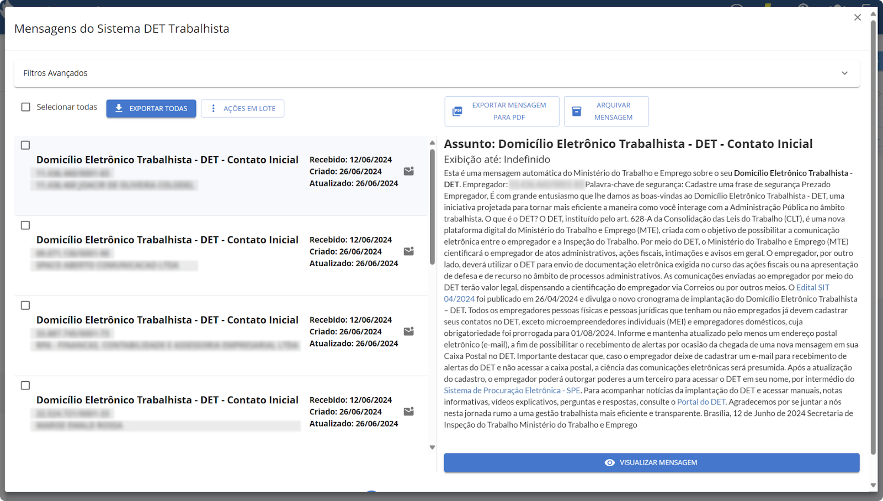The image size is (883, 501).
Task: Click the Assunto heading of the message
Action: (x=629, y=144)
